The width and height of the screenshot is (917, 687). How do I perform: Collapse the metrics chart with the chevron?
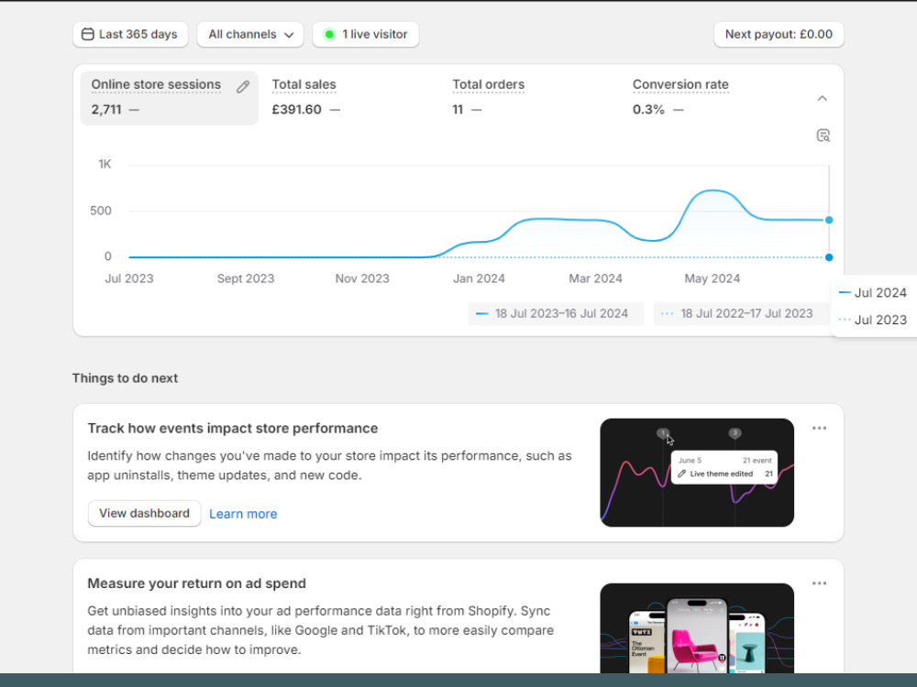823,98
